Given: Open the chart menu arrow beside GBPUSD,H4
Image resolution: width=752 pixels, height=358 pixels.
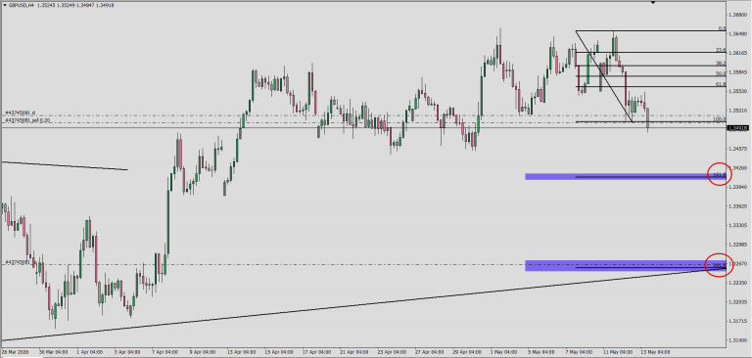Looking at the screenshot, I should 5,5.
